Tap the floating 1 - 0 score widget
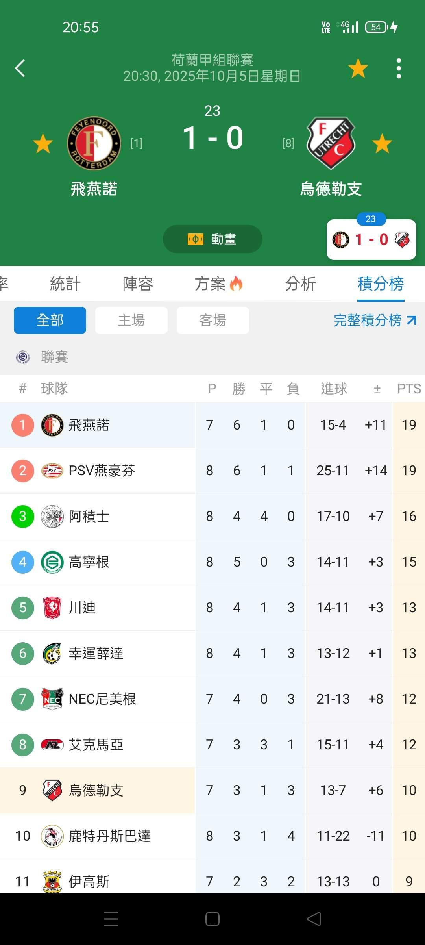 (x=371, y=239)
